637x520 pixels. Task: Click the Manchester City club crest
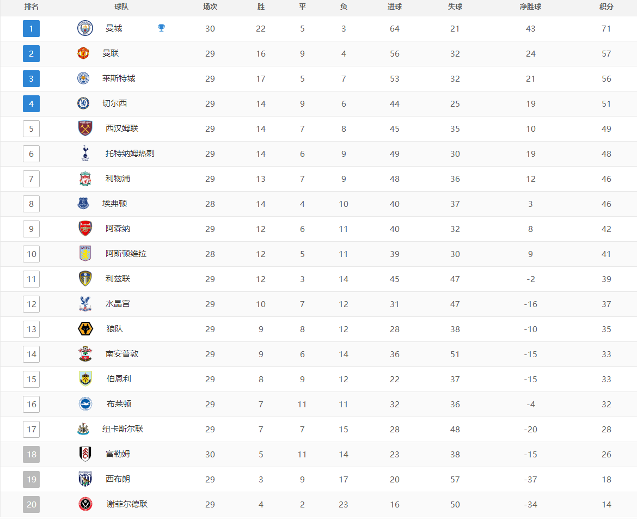[x=85, y=28]
